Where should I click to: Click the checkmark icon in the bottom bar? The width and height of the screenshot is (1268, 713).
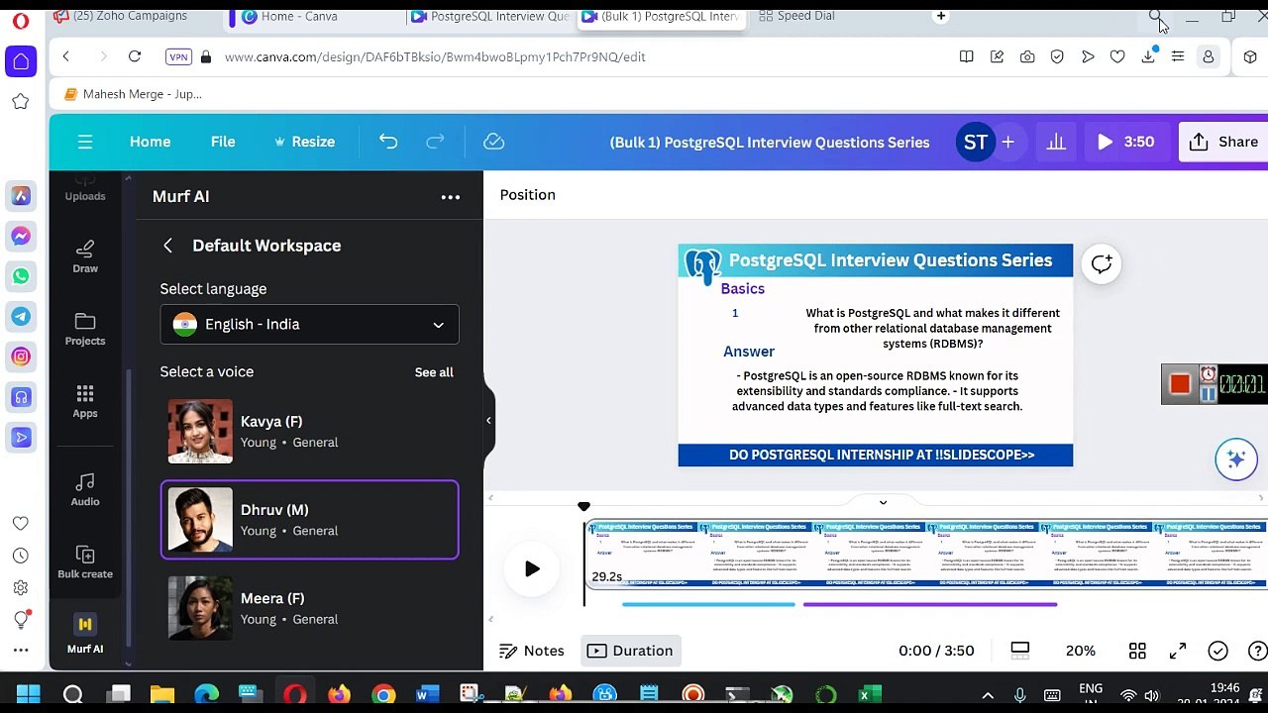1218,651
